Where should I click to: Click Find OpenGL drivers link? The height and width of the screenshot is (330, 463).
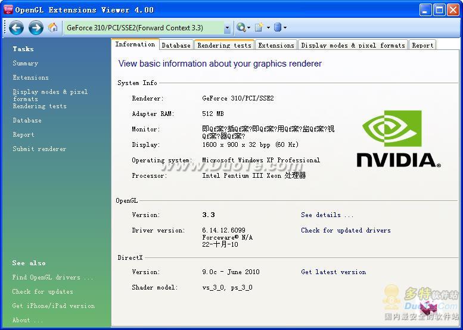tap(52, 277)
